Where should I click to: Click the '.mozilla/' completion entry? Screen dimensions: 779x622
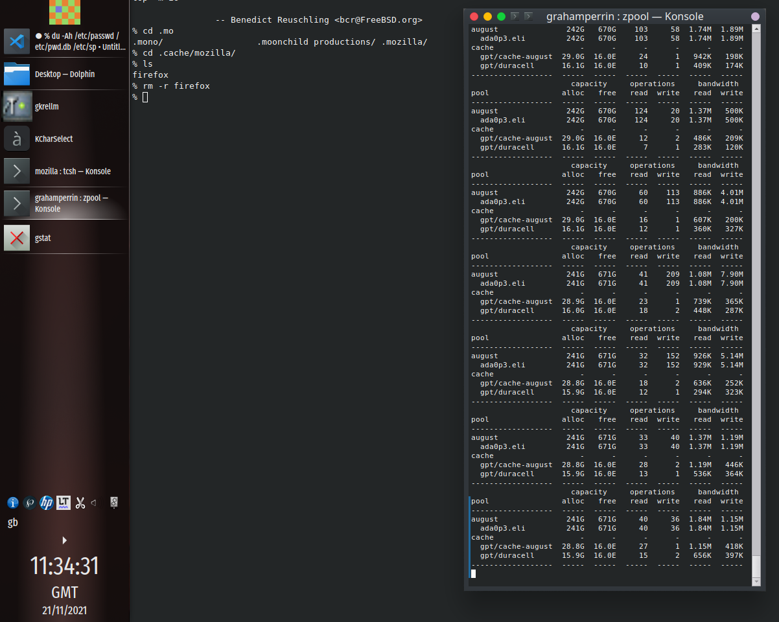404,42
